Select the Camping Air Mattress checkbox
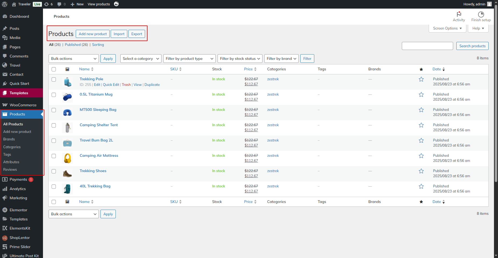The height and width of the screenshot is (258, 498). [54, 156]
